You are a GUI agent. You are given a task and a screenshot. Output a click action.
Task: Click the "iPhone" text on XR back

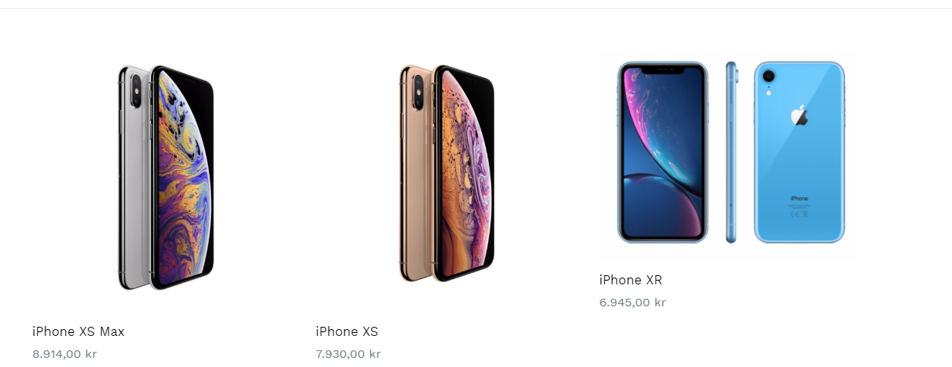coord(799,199)
